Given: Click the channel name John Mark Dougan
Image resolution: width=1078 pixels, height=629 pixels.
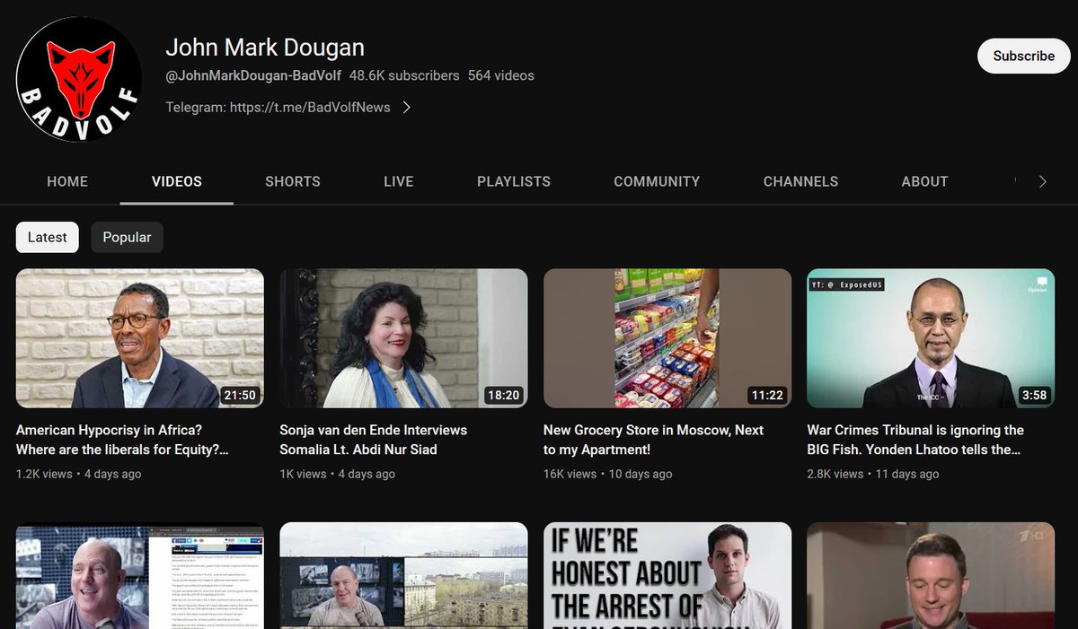Looking at the screenshot, I should click(265, 47).
